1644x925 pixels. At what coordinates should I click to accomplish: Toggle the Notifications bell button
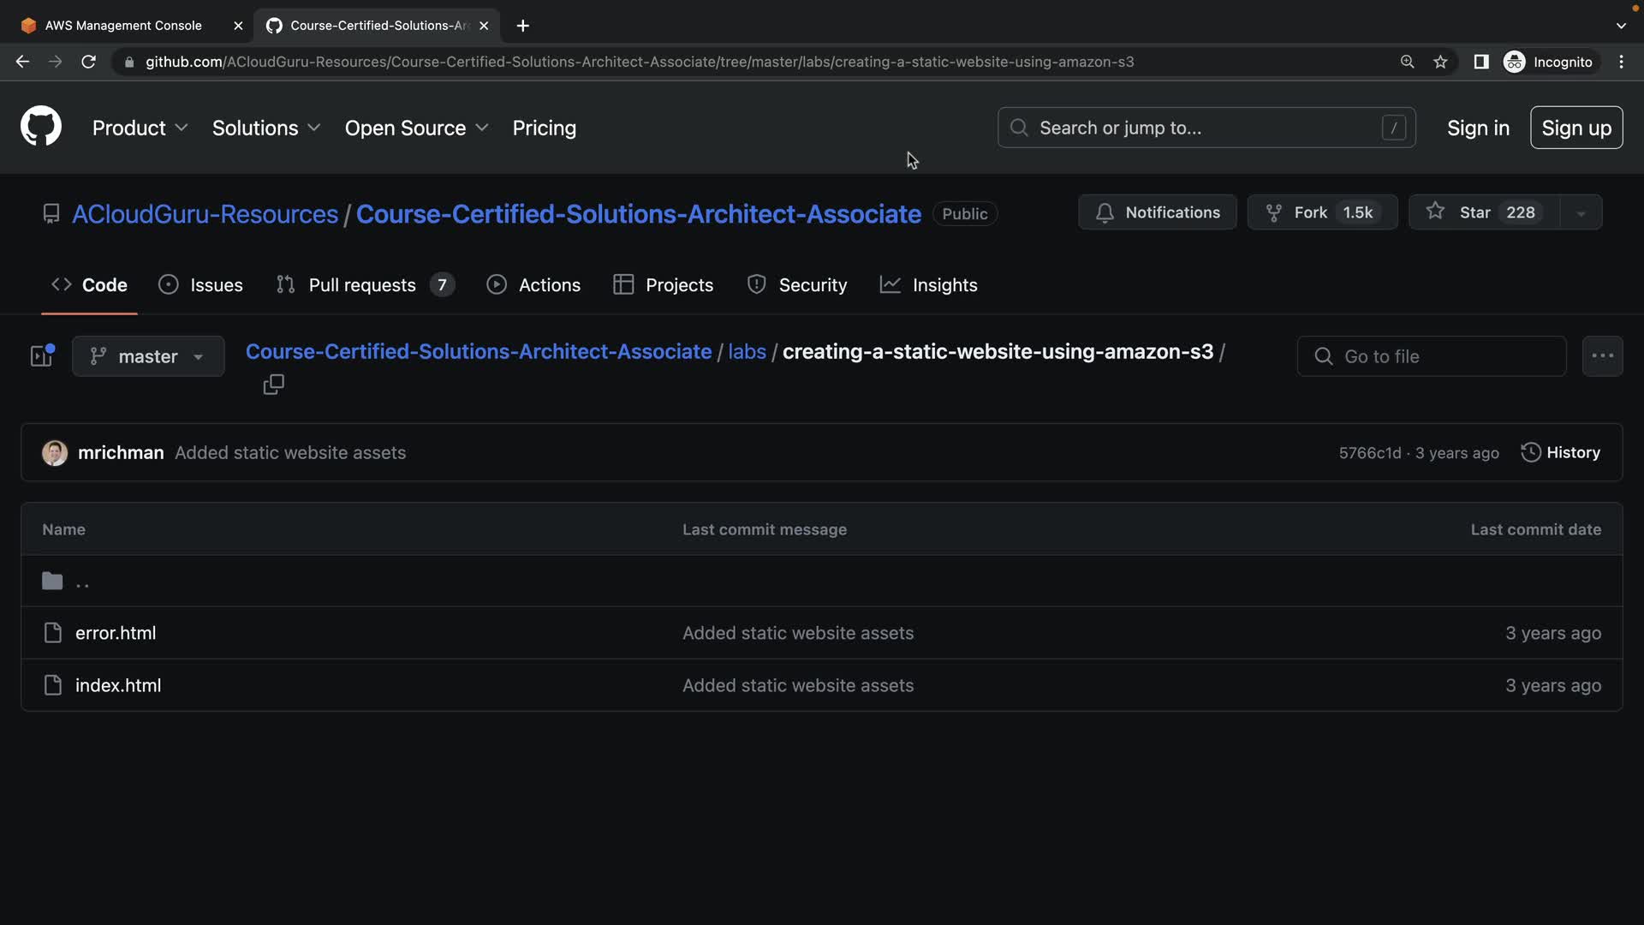point(1157,212)
